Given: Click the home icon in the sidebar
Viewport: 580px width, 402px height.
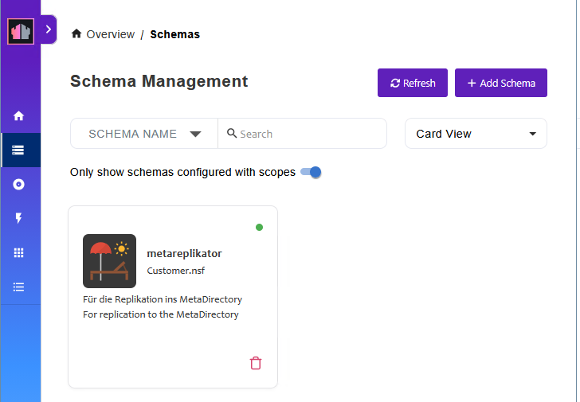Looking at the screenshot, I should pyautogui.click(x=19, y=116).
